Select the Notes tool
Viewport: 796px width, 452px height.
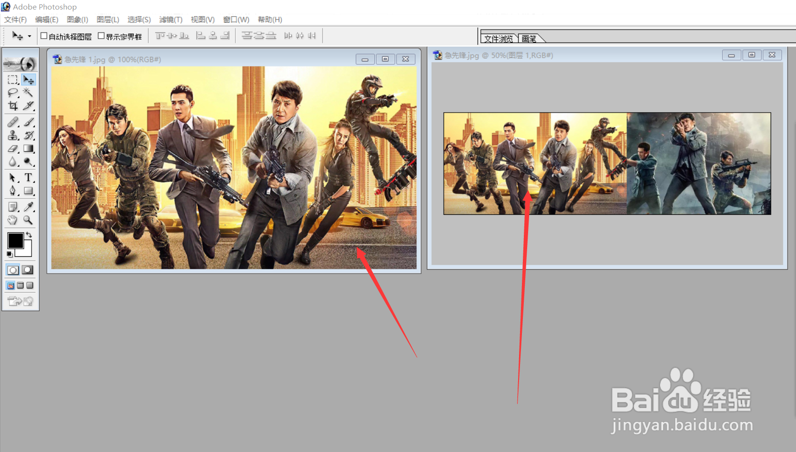(x=13, y=207)
